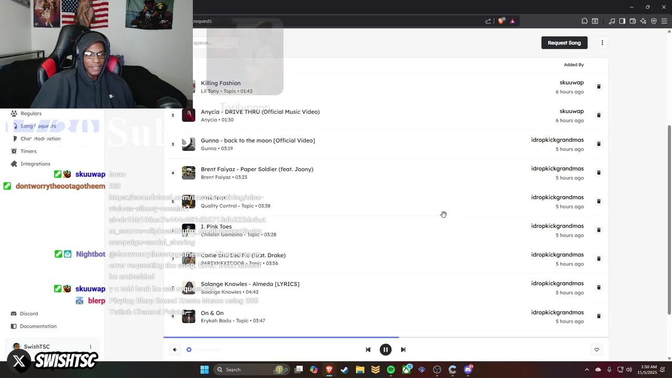Open the Brave VPN icon
This screenshot has height=378, width=672.
pyautogui.click(x=654, y=21)
